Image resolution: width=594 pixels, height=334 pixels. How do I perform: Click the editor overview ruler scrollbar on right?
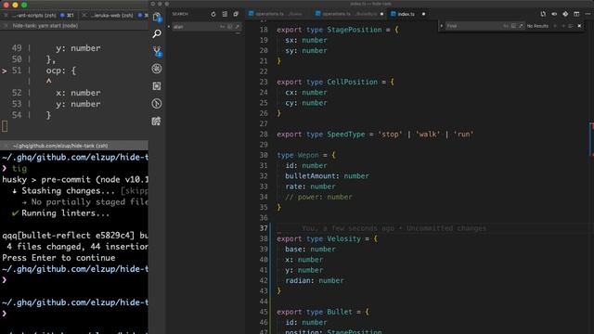(591, 178)
